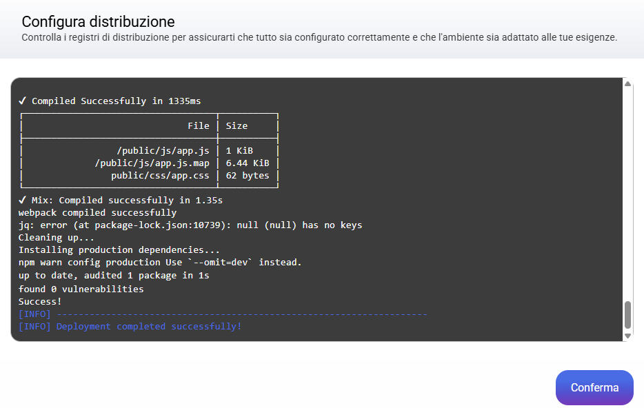
Task: Click the 'File' column header in the table
Action: coord(198,126)
